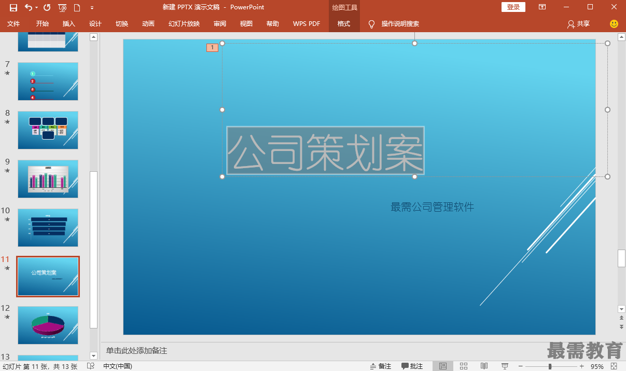Click the Save icon in quick access toolbar
The height and width of the screenshot is (371, 626).
tap(13, 7)
